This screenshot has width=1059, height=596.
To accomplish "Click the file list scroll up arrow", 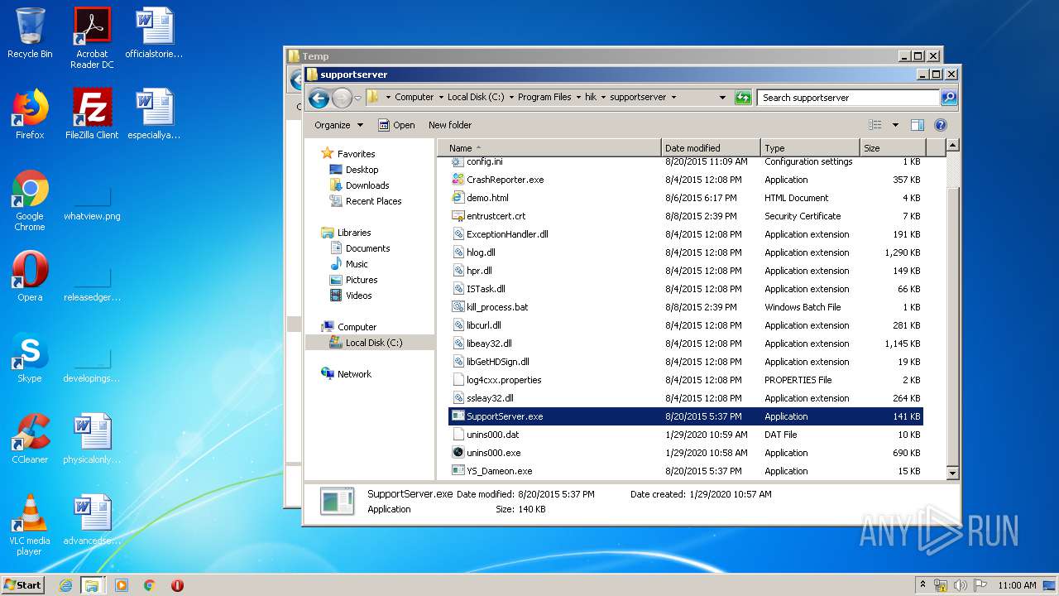I will click(x=952, y=146).
